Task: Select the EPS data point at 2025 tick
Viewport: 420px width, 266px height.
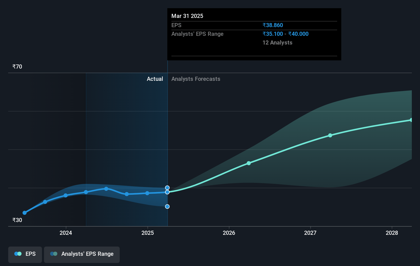Action: pyautogui.click(x=147, y=193)
